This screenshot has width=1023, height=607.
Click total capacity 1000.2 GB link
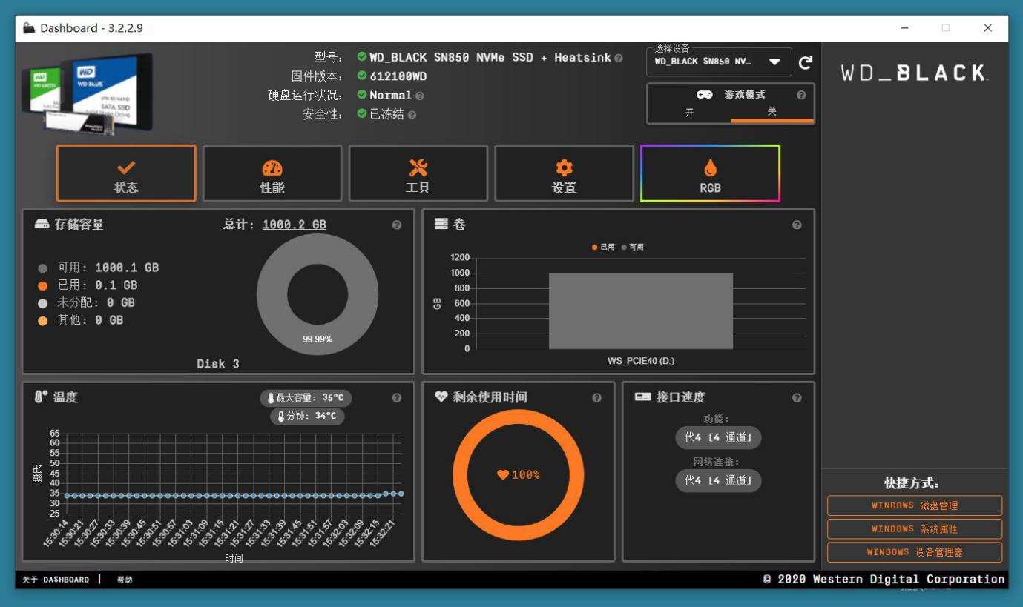coord(295,225)
